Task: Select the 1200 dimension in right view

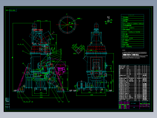Action: pos(102,76)
